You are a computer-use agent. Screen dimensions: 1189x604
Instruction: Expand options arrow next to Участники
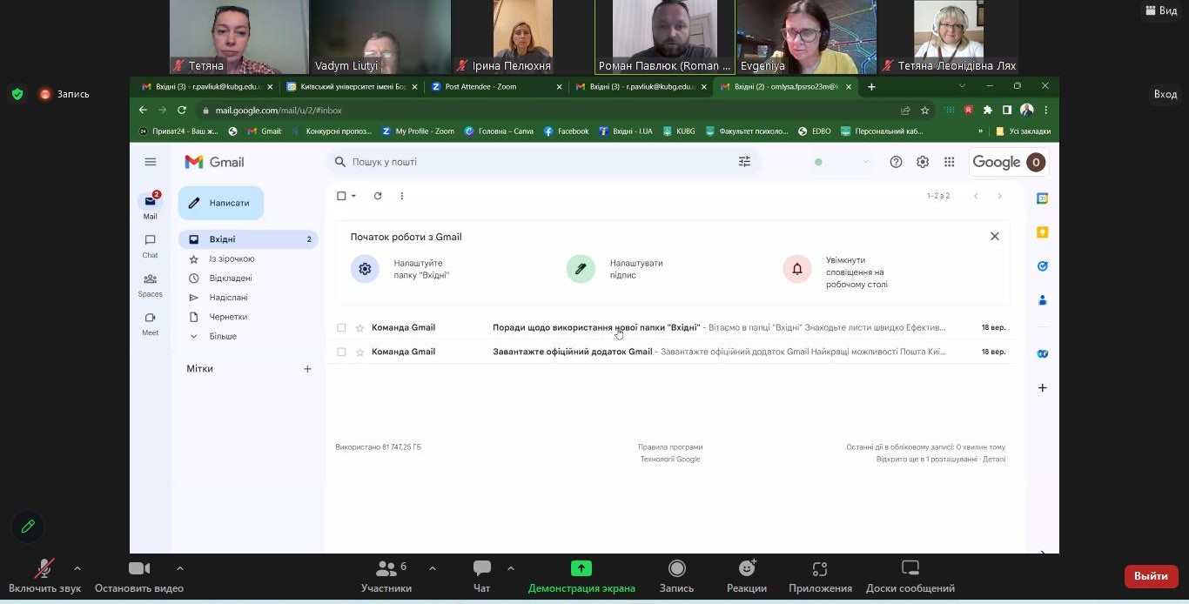pyautogui.click(x=433, y=568)
